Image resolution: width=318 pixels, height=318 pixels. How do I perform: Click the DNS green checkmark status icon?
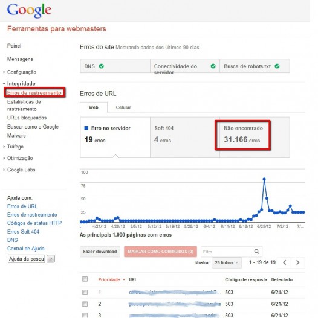(101, 66)
